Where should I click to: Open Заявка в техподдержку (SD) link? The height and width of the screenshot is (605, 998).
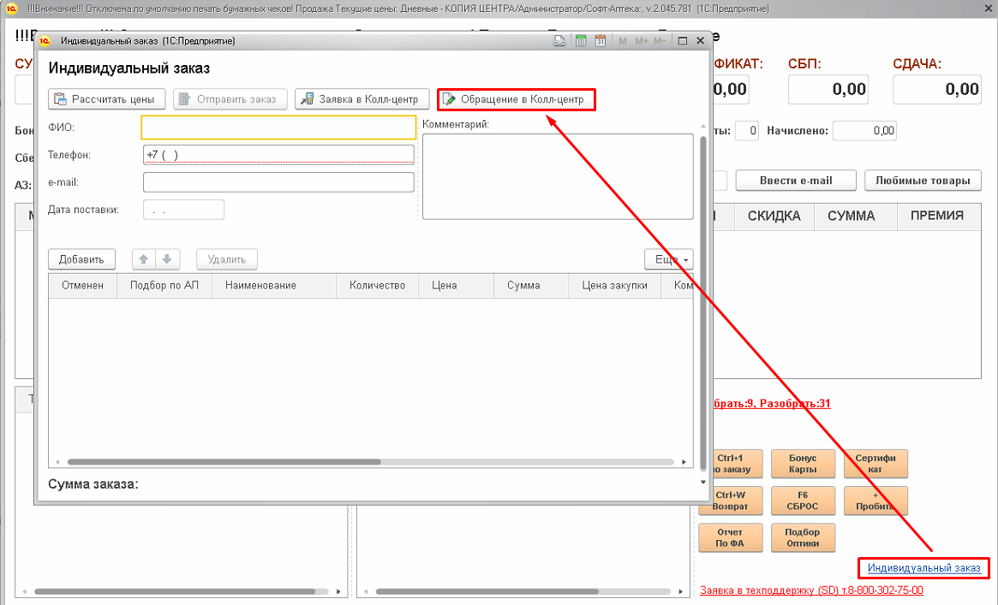[x=811, y=590]
